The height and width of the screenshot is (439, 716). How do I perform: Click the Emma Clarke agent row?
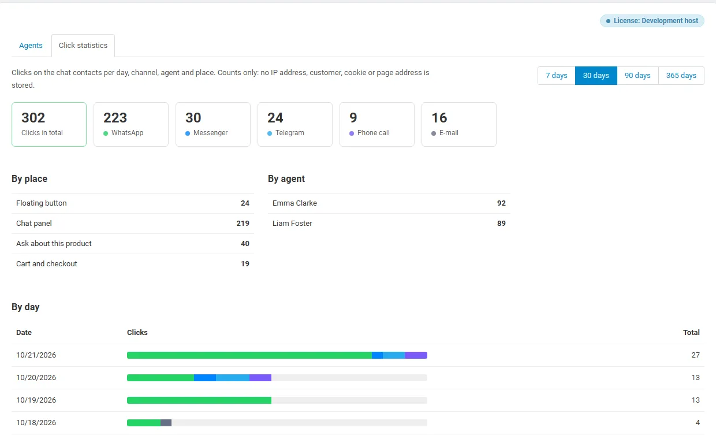[x=389, y=203]
